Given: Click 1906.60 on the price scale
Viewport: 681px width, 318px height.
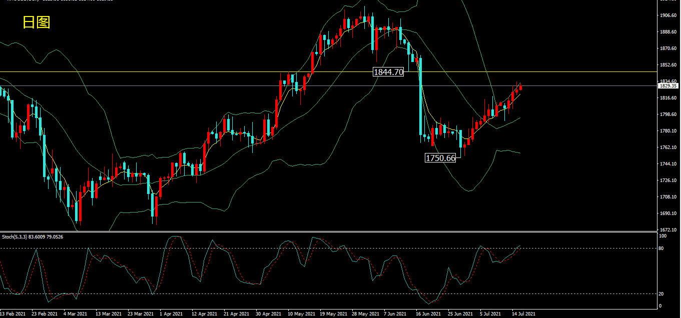Looking at the screenshot, I should pyautogui.click(x=668, y=15).
